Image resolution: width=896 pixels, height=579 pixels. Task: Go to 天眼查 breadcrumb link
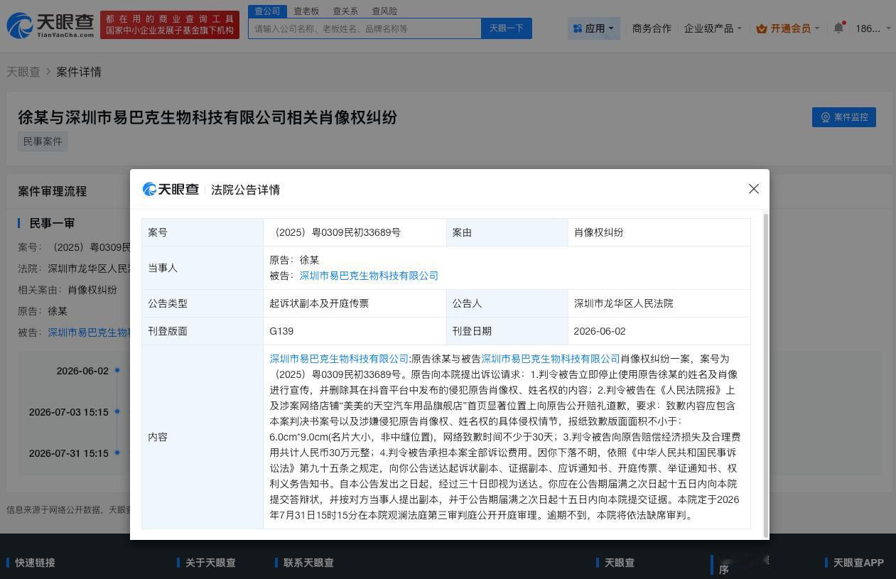point(23,72)
